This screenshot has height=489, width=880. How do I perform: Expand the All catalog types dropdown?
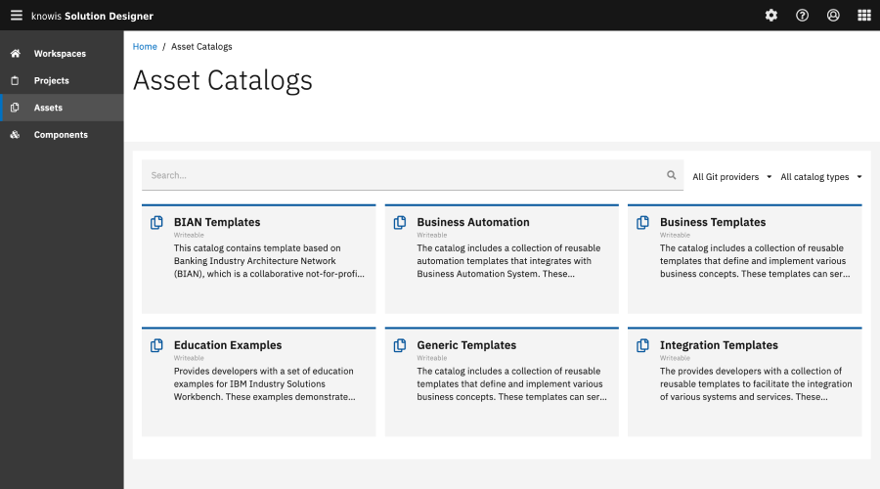coord(820,177)
